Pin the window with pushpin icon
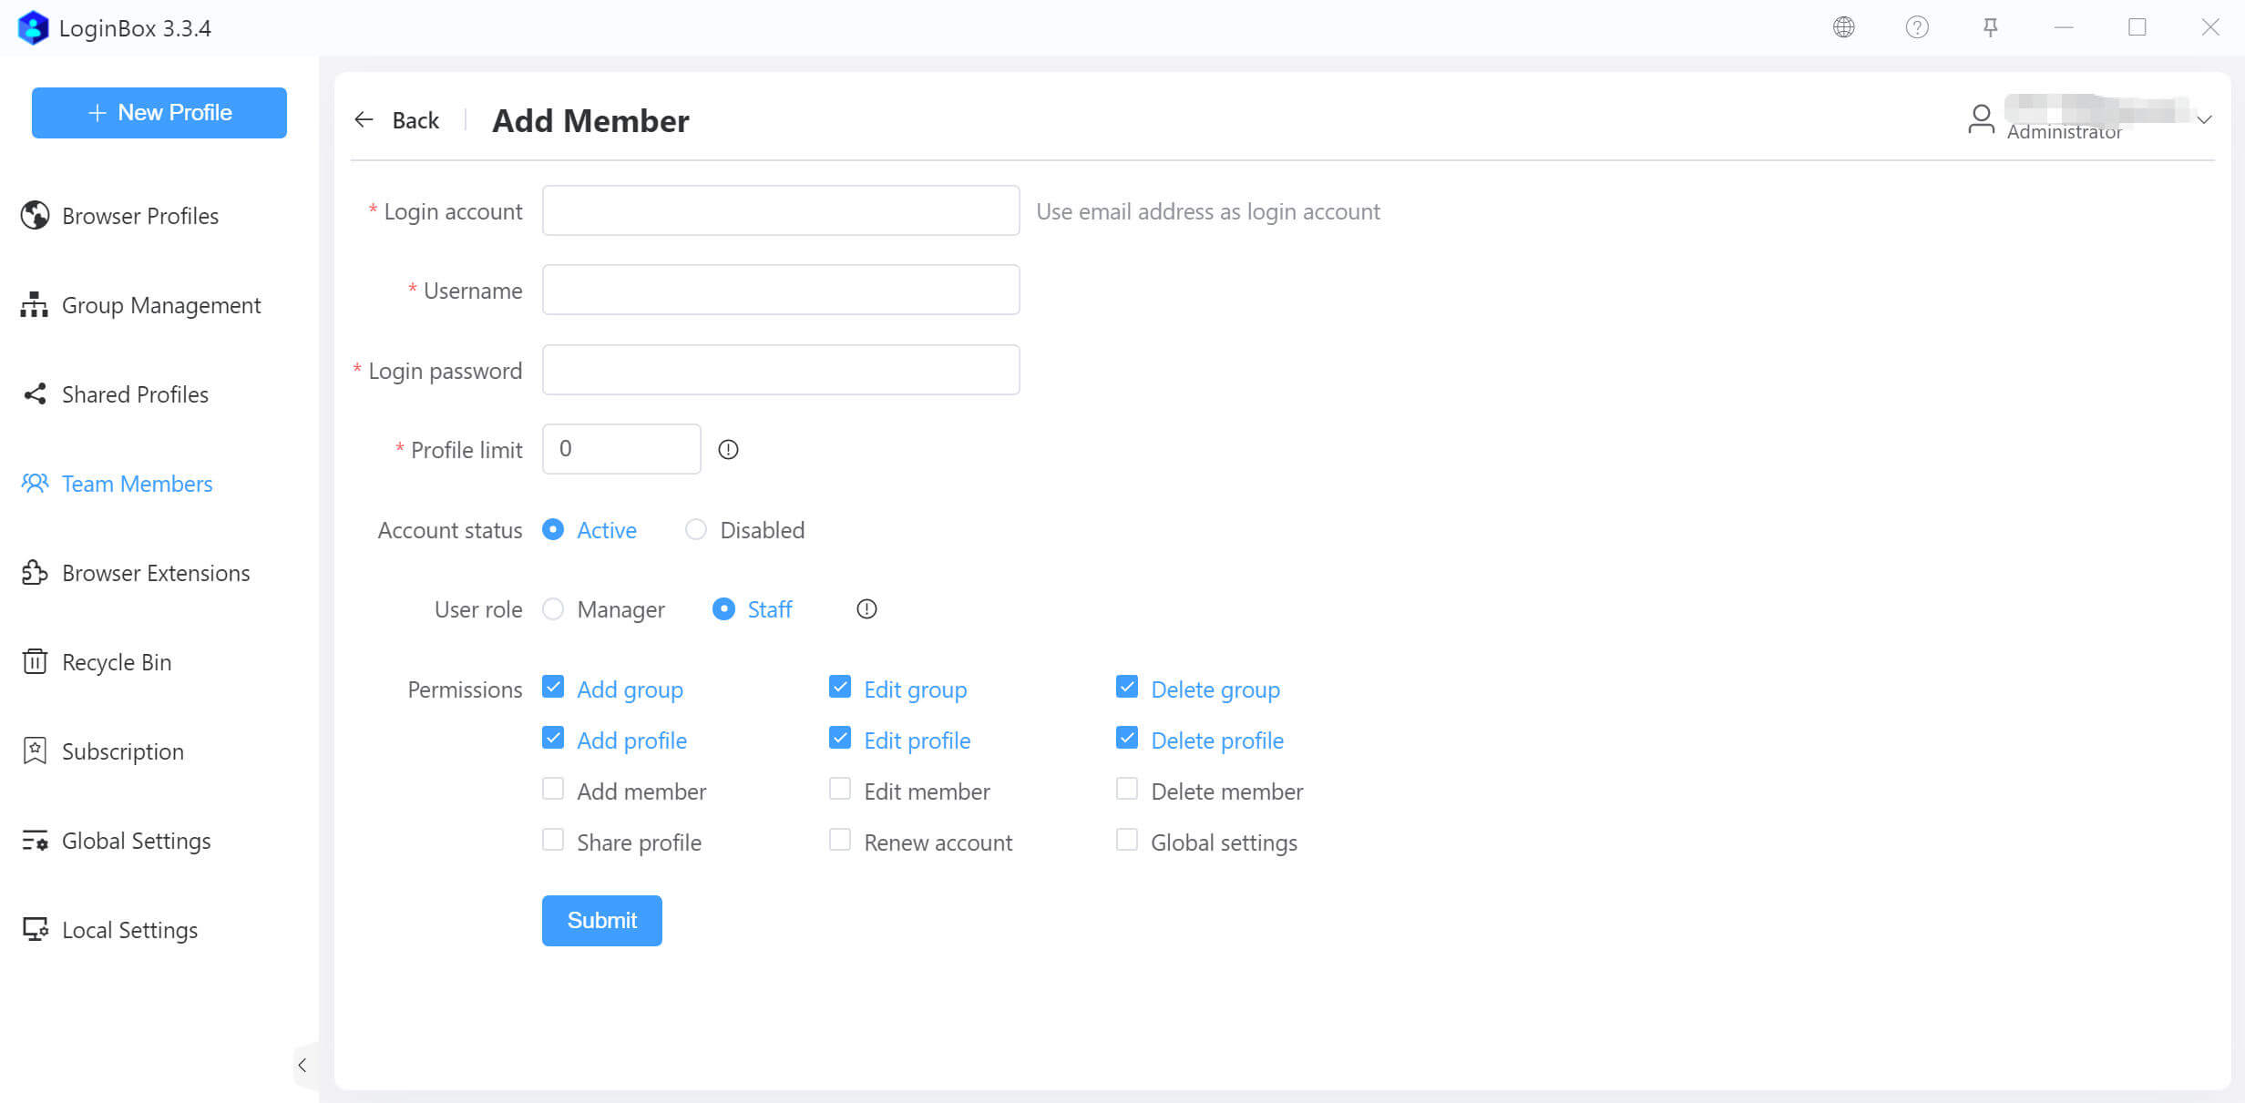 1991,27
